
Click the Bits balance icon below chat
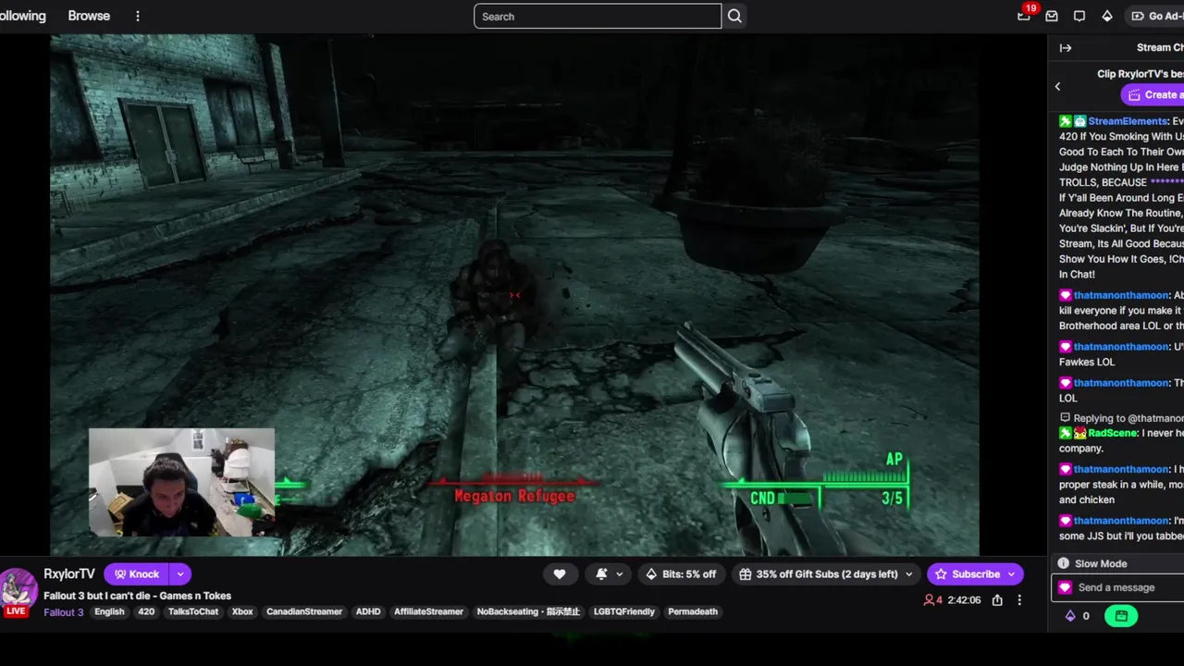pos(1070,616)
